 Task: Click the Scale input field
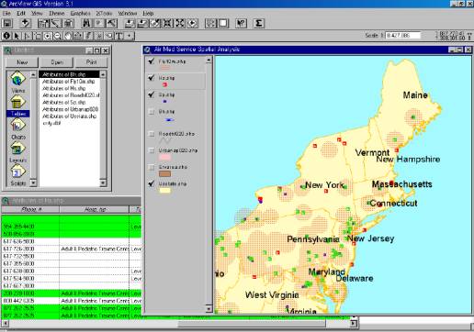403,35
